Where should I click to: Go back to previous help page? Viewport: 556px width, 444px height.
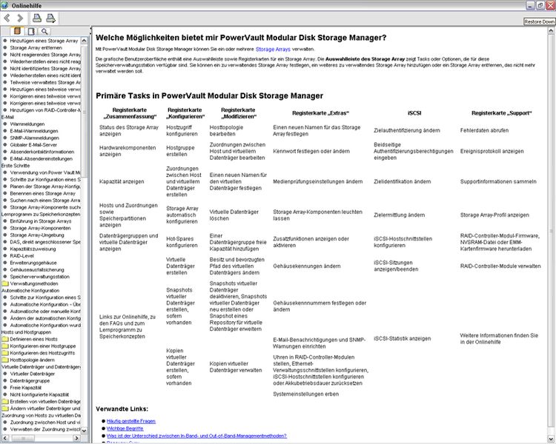(7, 18)
